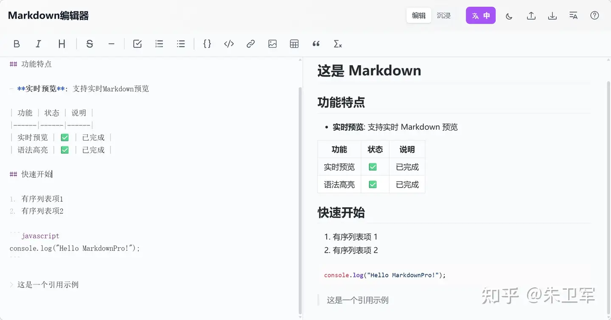This screenshot has height=320, width=611.
Task: Insert a hyperlink
Action: tap(251, 44)
